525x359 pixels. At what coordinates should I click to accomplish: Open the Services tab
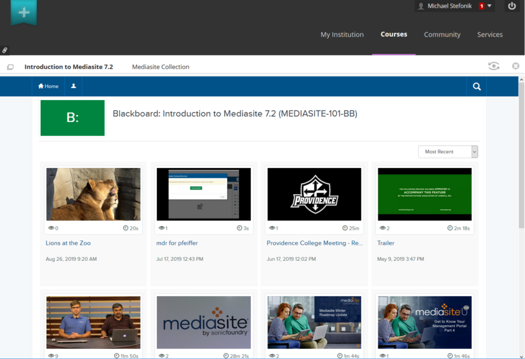[490, 35]
